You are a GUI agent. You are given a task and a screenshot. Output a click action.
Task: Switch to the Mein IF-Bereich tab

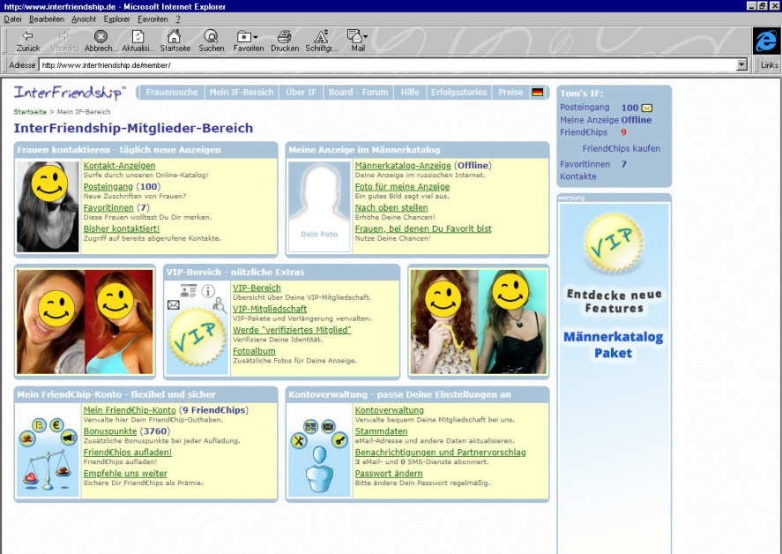click(x=242, y=93)
